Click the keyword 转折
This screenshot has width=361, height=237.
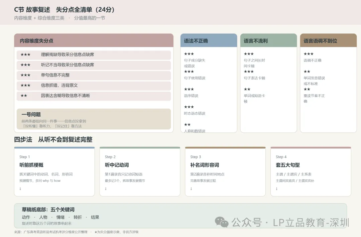point(78,217)
